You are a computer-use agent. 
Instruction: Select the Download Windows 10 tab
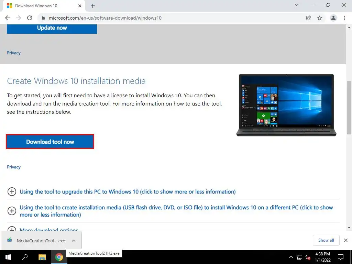(x=44, y=6)
